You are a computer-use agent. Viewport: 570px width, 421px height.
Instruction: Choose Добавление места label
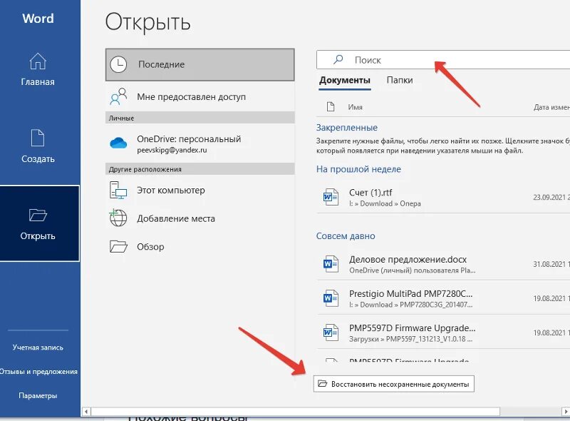pos(176,218)
